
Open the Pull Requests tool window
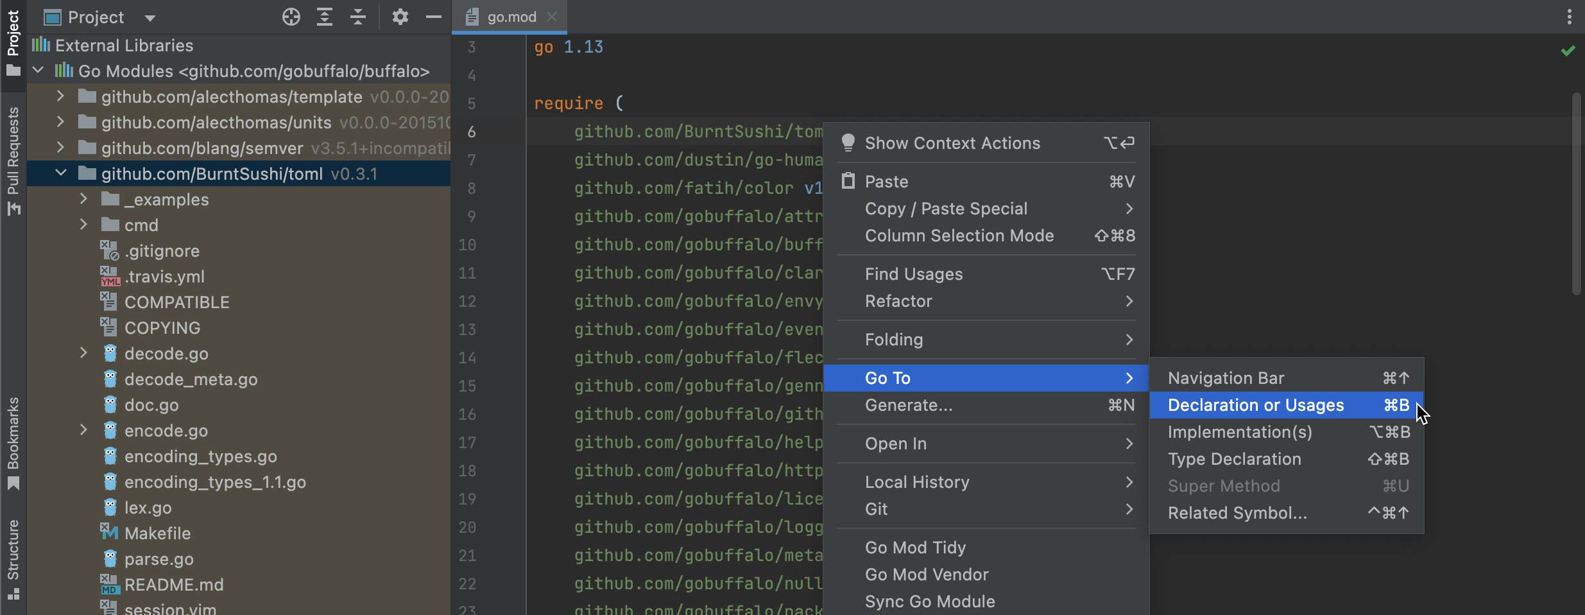13,160
